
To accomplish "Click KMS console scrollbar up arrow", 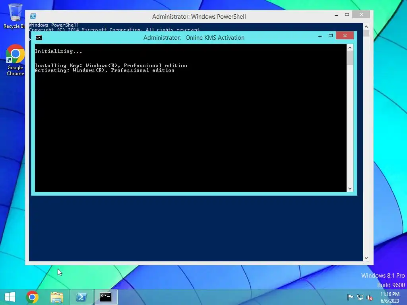I will pos(350,48).
